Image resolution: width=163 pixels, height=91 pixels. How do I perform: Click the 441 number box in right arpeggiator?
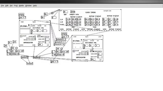(x=93, y=59)
